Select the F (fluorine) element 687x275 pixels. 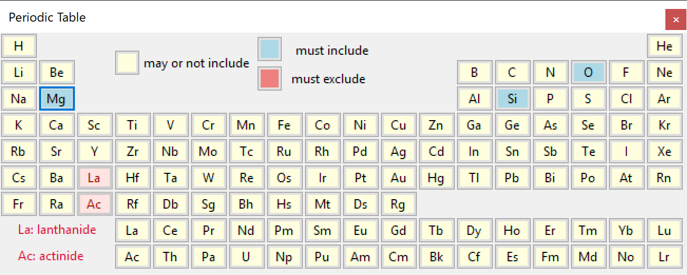pyautogui.click(x=626, y=72)
